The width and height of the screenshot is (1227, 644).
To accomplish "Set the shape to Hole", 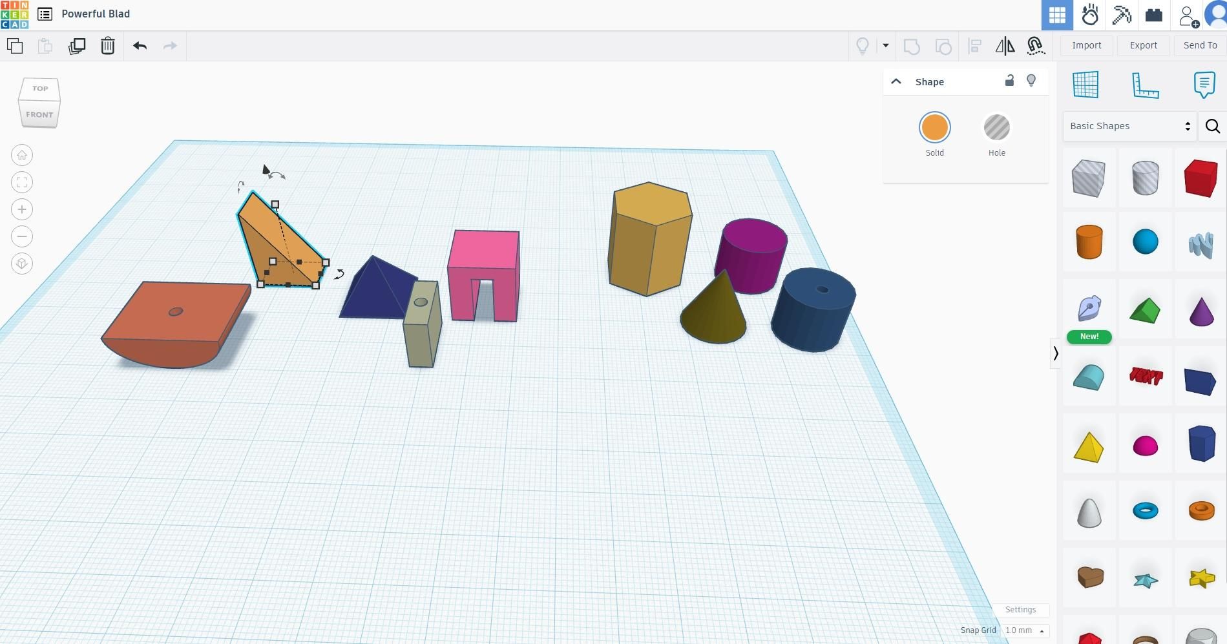I will click(996, 128).
